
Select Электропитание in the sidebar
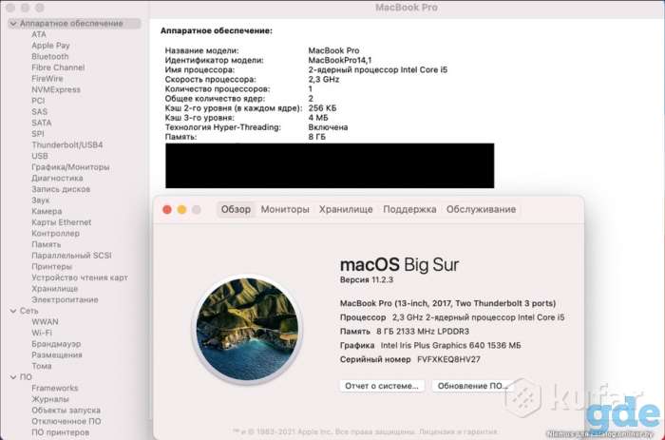(65, 299)
